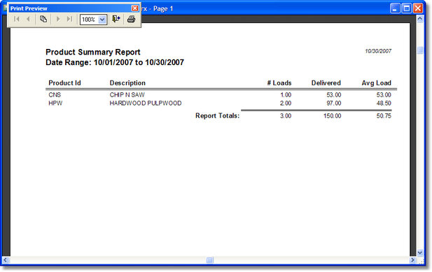This screenshot has height=272, width=432.
Task: Go to first page in Print Preview
Action: coord(17,19)
